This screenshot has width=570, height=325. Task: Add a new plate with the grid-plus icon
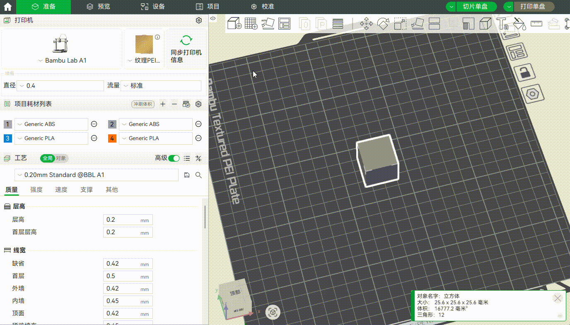251,24
